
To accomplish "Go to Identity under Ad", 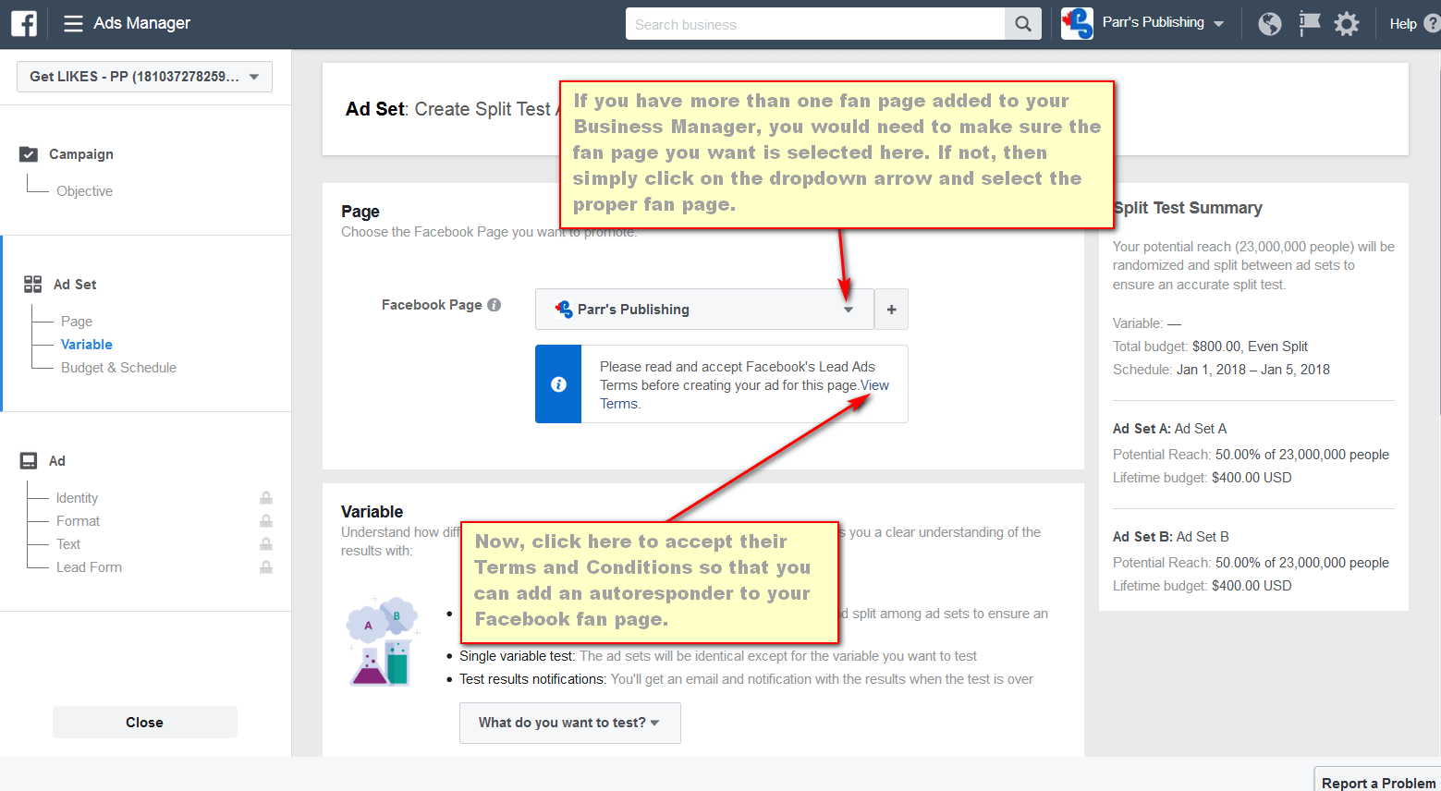I will (x=77, y=498).
